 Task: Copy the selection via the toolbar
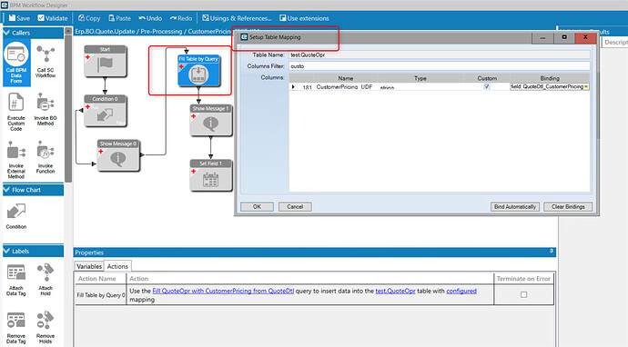(89, 18)
